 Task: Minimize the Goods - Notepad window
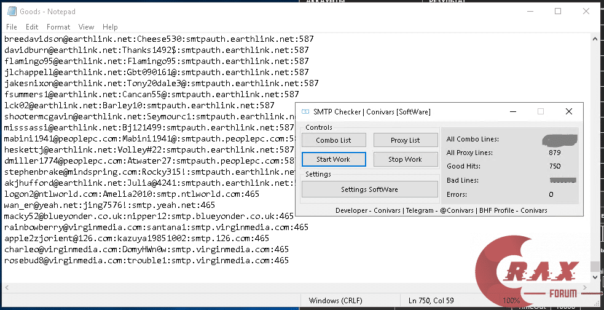[x=530, y=11]
